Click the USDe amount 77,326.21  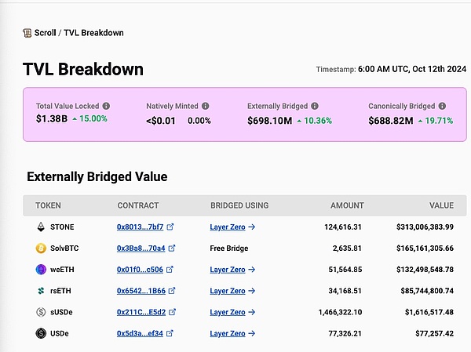coord(345,333)
